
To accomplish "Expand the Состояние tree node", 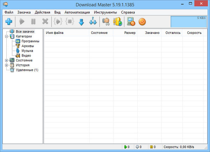I will (x=7, y=60).
